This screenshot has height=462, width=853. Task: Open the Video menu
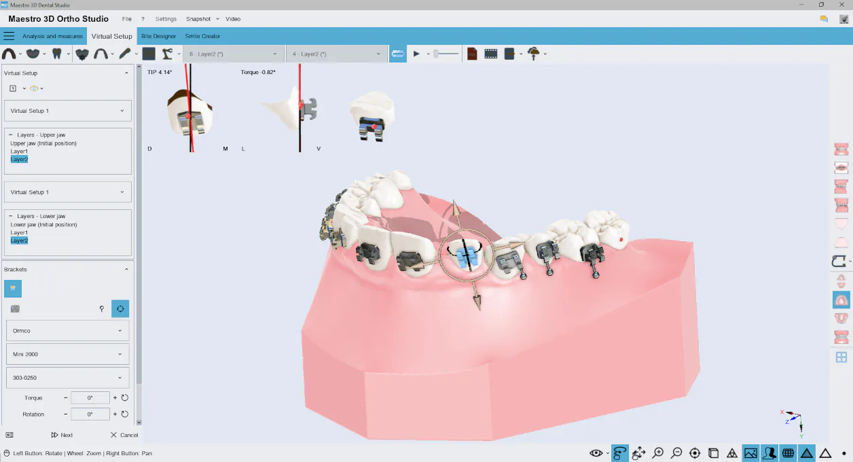(x=233, y=19)
